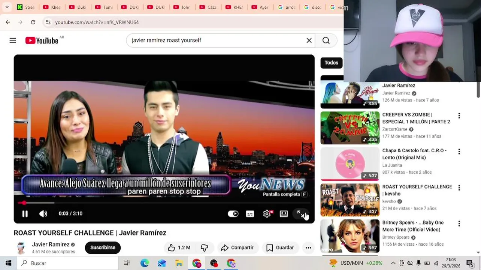Open the taskbar clock and date
The width and height of the screenshot is (481, 270).
tap(451, 263)
